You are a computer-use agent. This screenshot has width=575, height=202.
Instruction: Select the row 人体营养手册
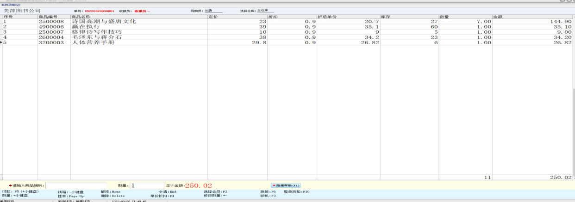287,42
